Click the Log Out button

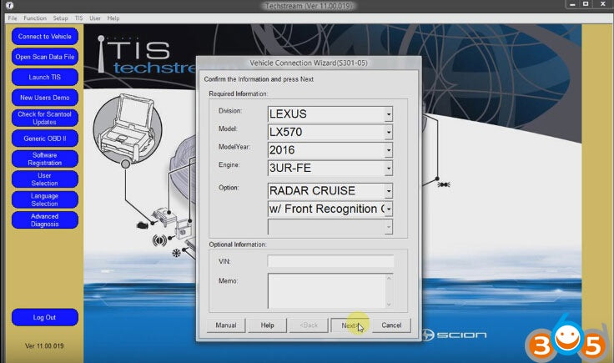[x=44, y=317]
